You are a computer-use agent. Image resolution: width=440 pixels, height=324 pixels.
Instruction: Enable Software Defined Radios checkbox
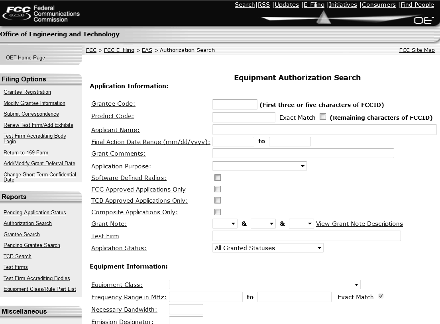(218, 178)
